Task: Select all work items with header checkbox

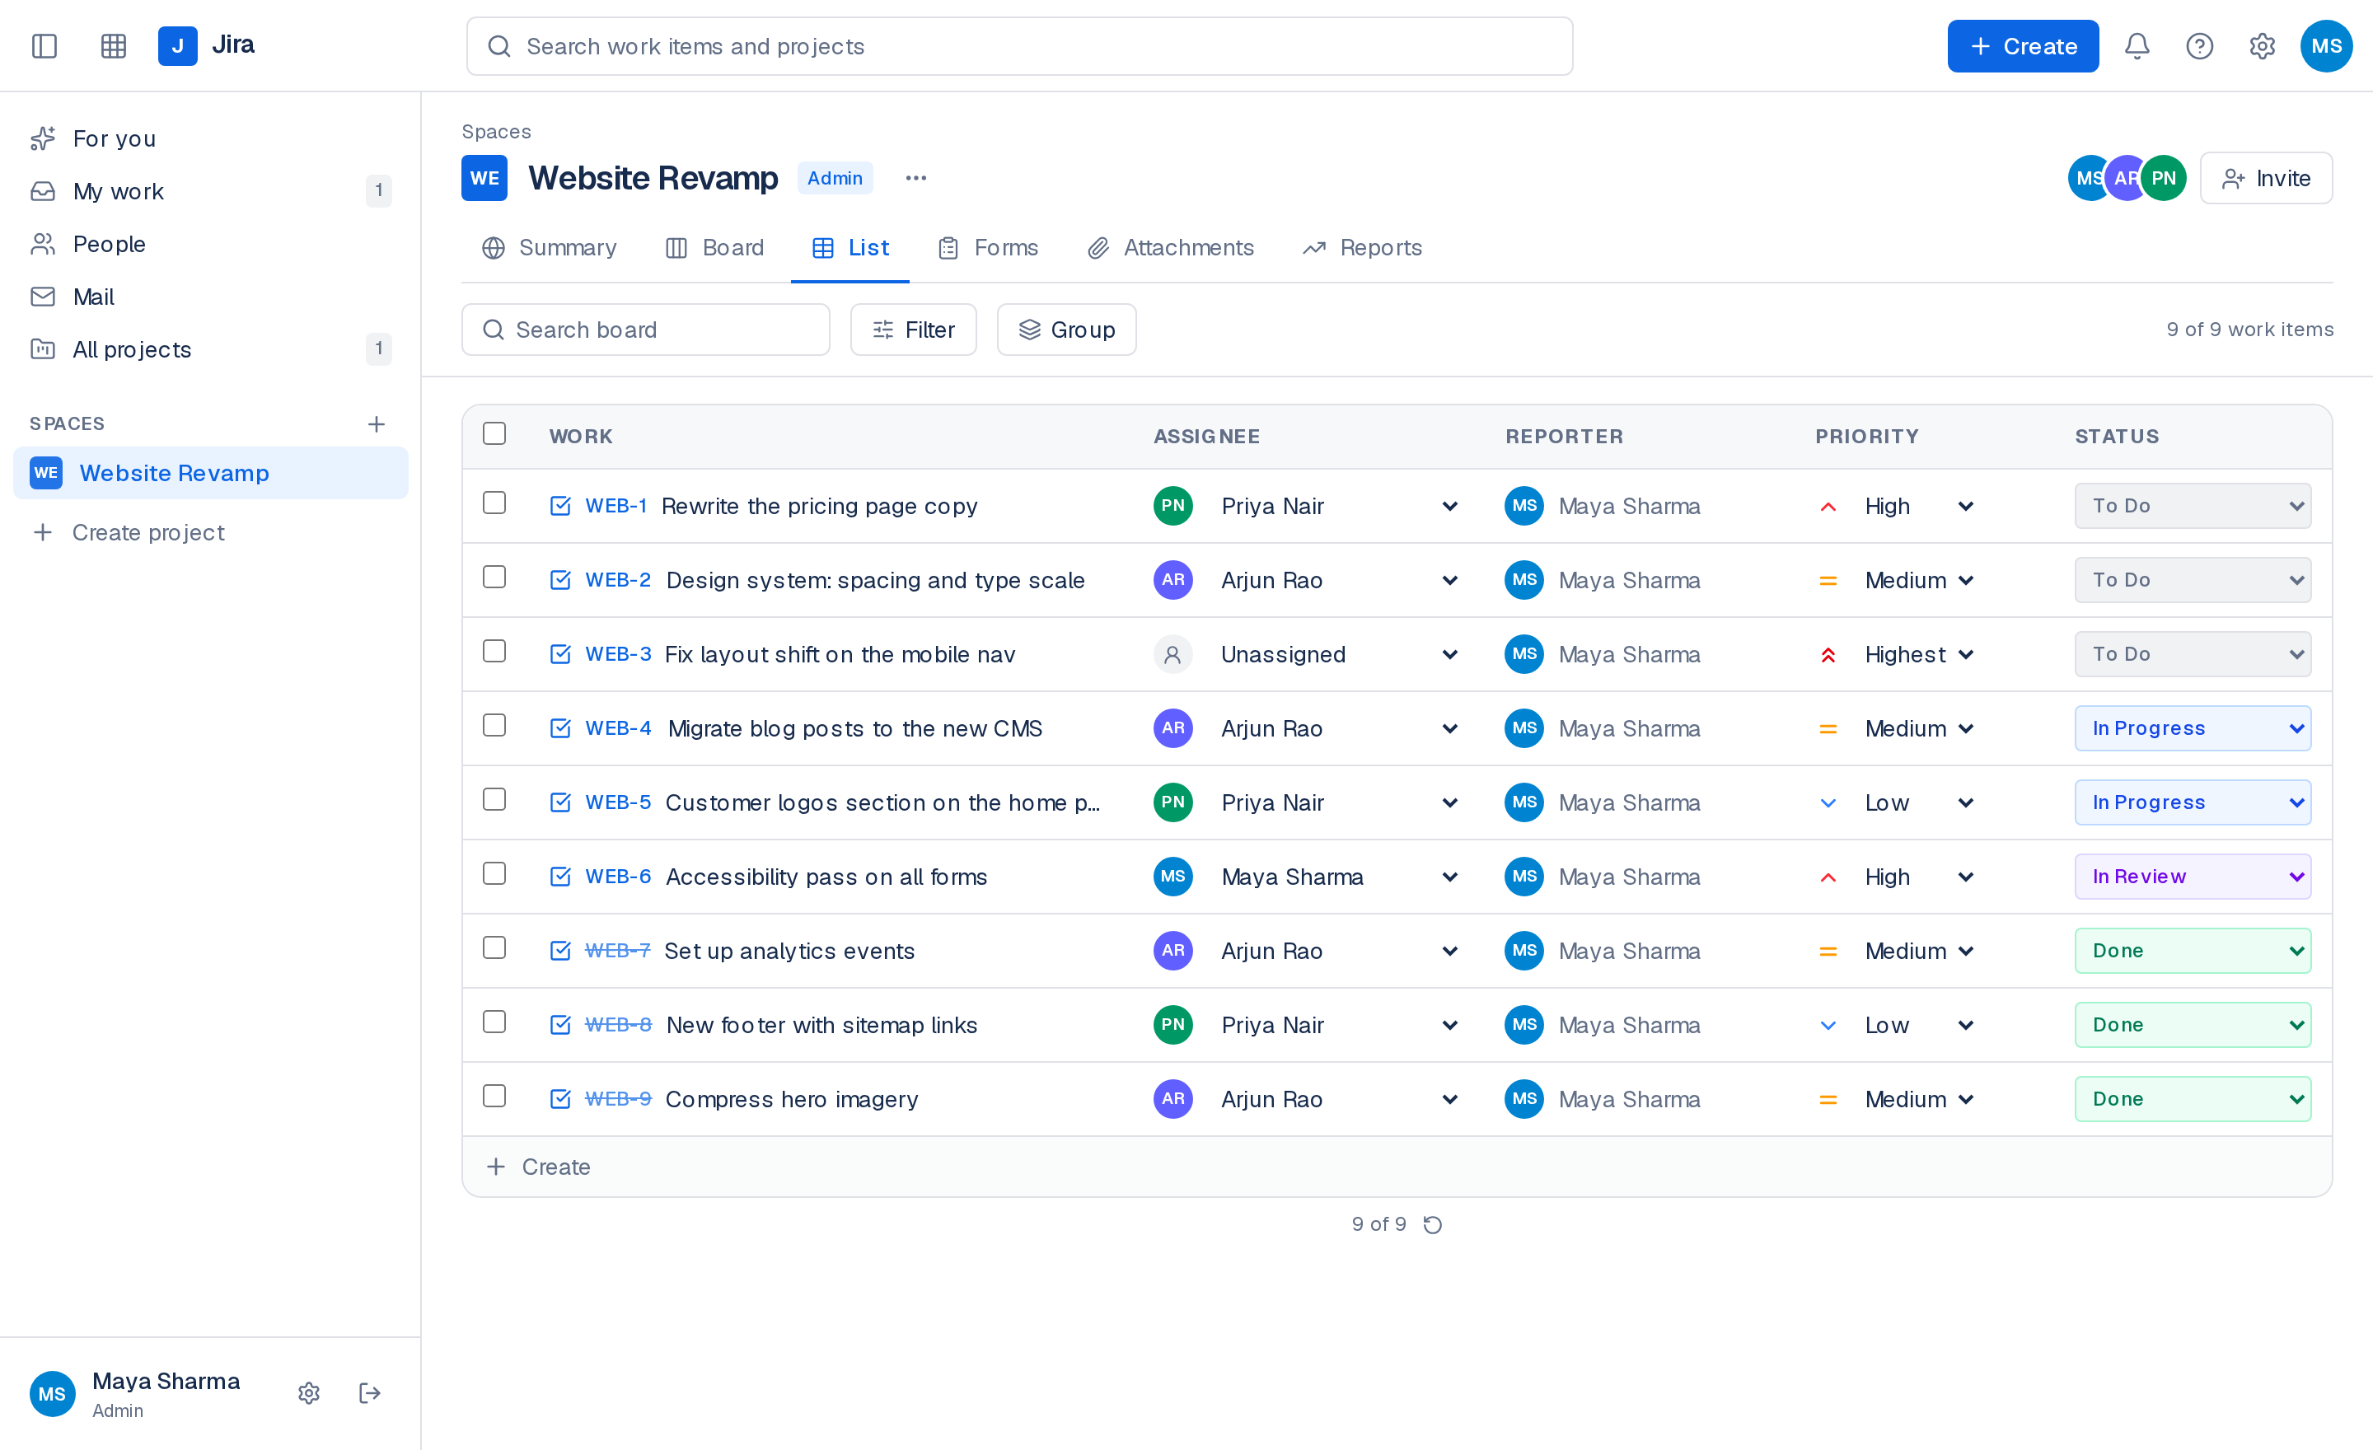Action: (494, 434)
